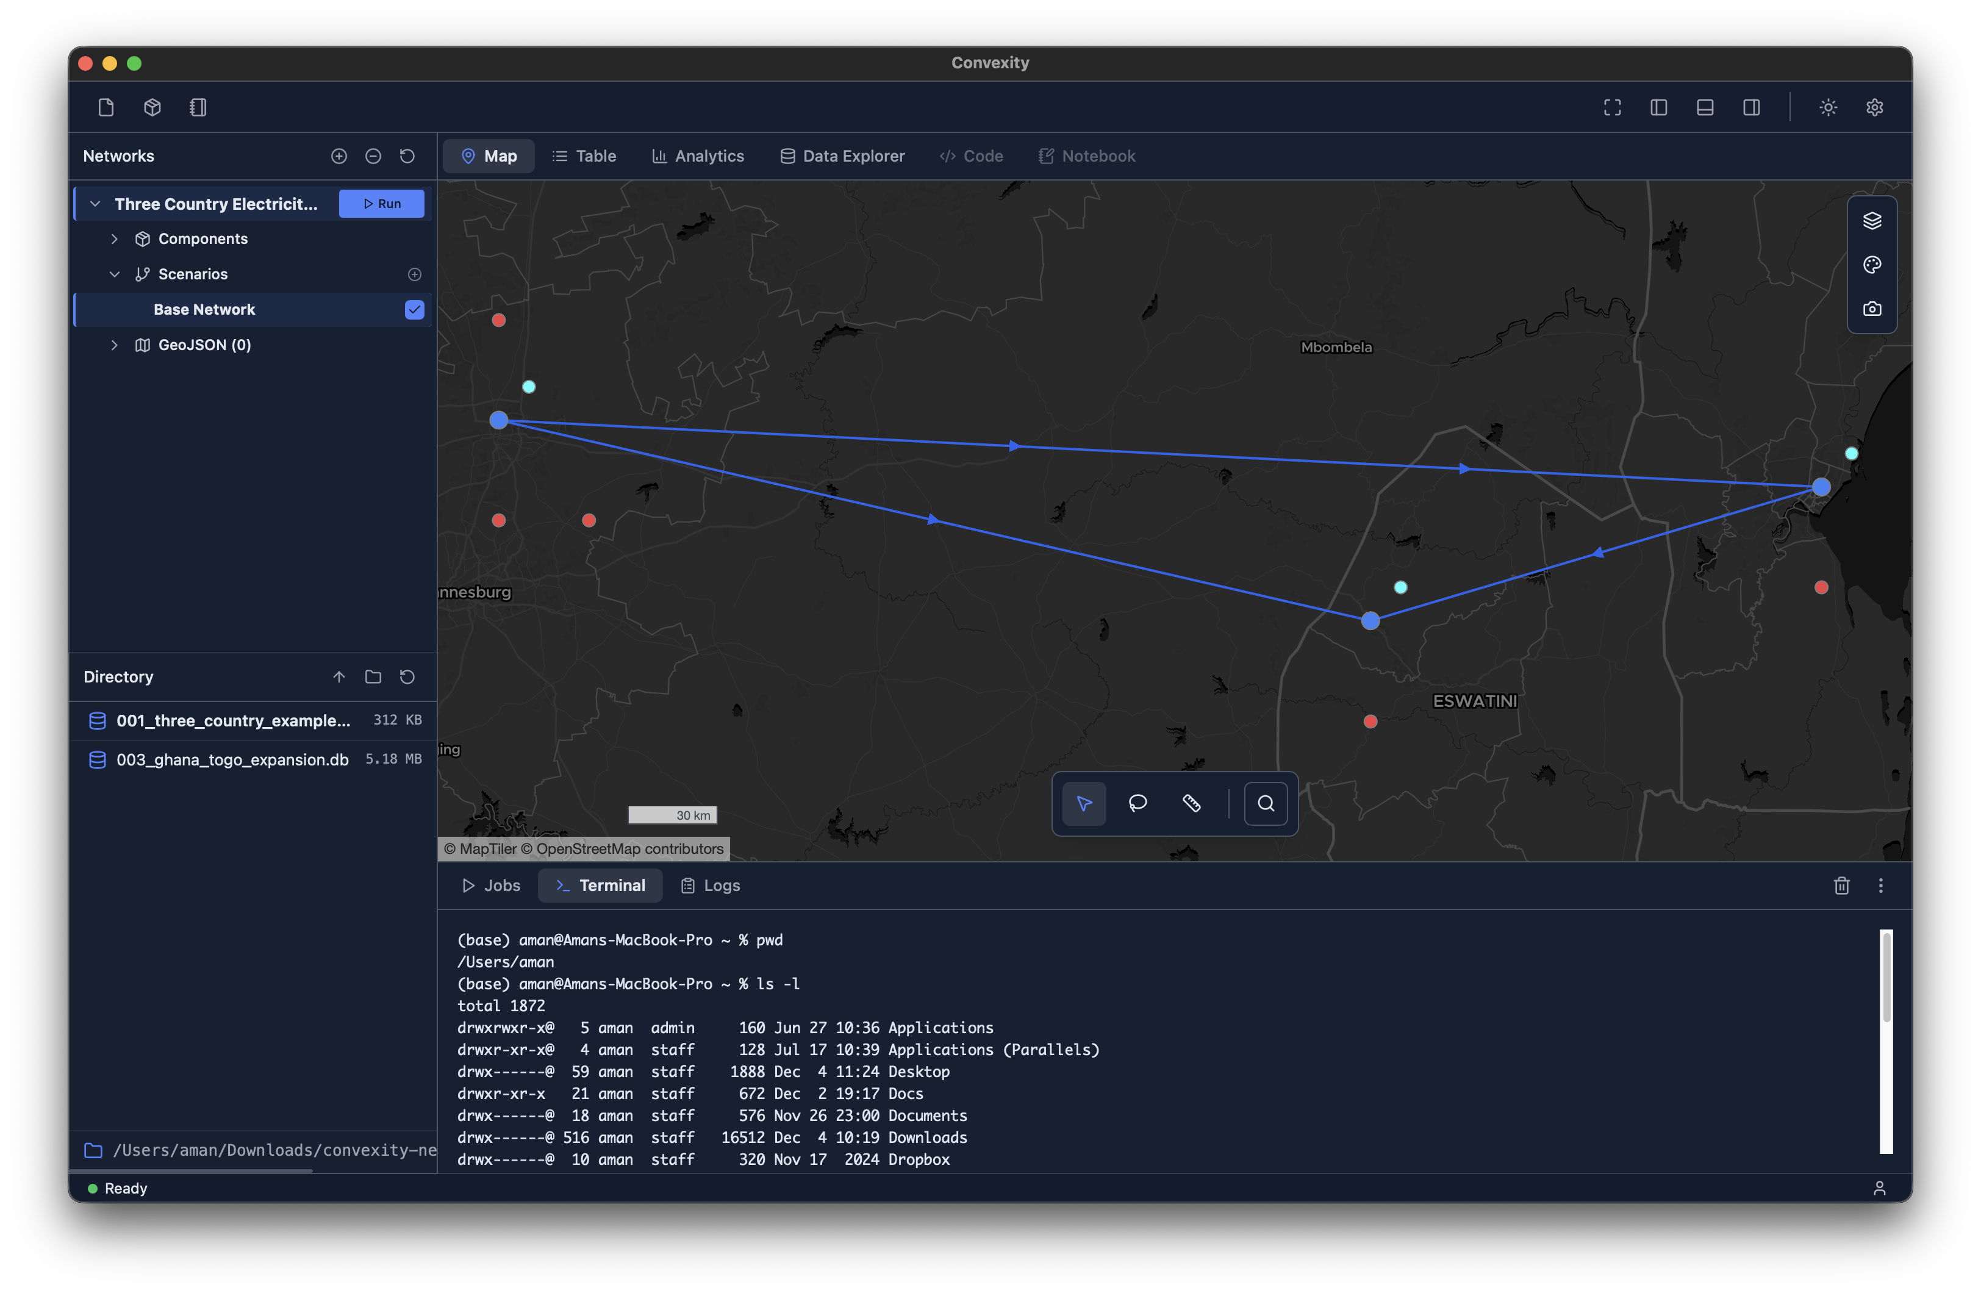Open the map search tool

click(x=1265, y=803)
